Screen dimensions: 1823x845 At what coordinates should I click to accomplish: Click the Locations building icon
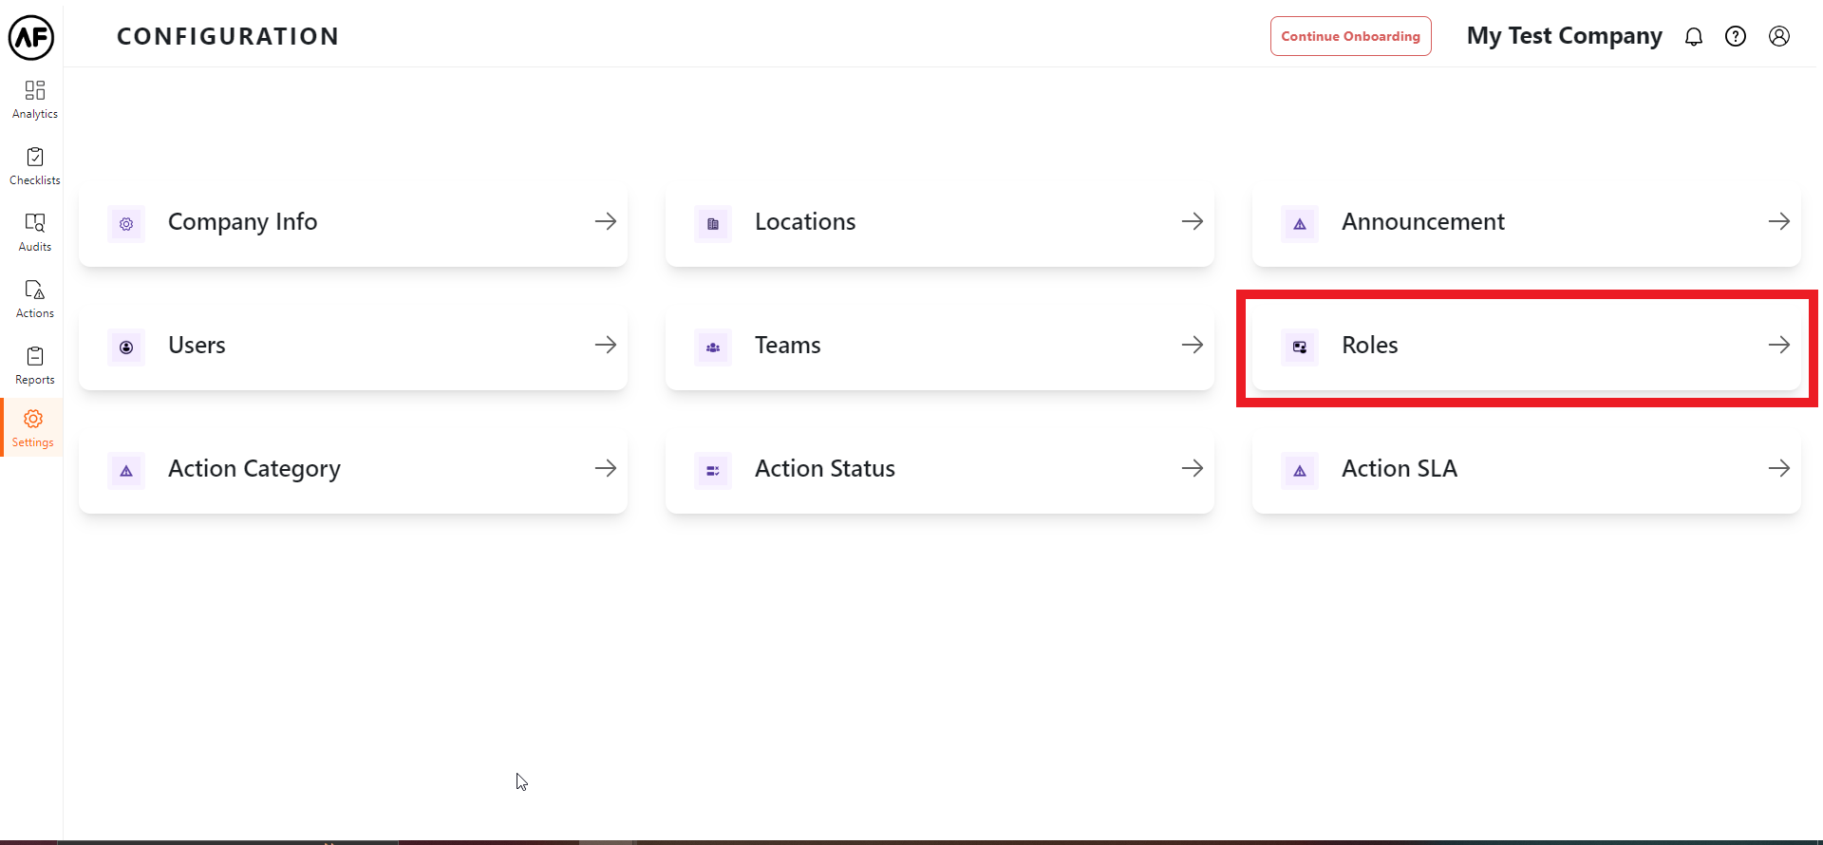click(713, 224)
